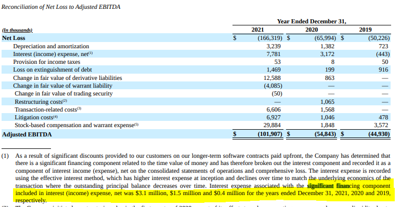Click trading security value (50)
This screenshot has width=401, height=207.
tap(277, 94)
